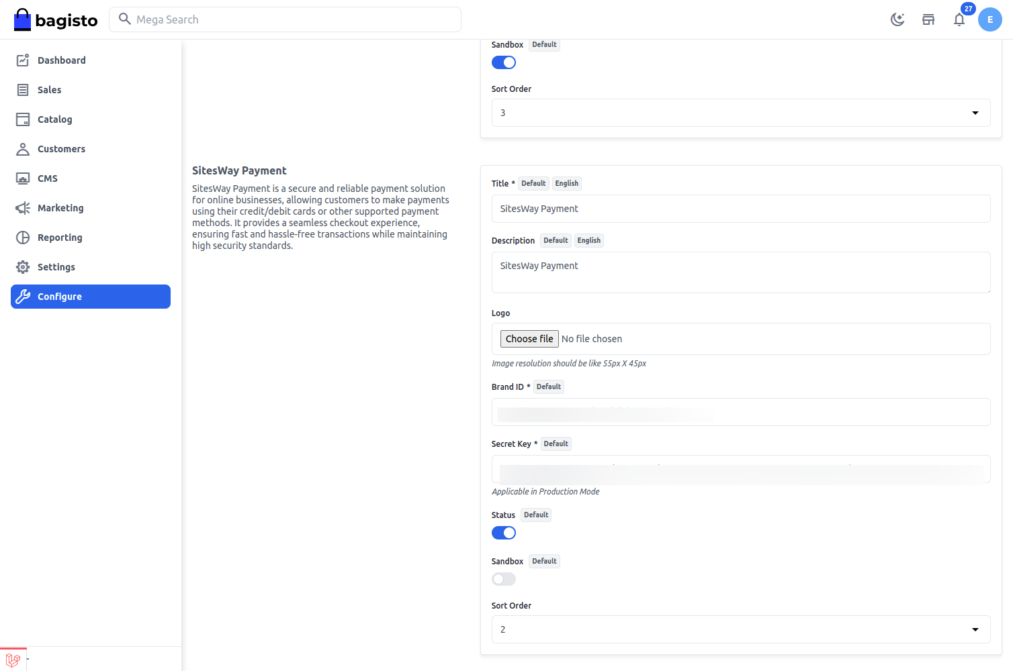The width and height of the screenshot is (1013, 671).
Task: Click 'No file chosen' text
Action: (592, 339)
